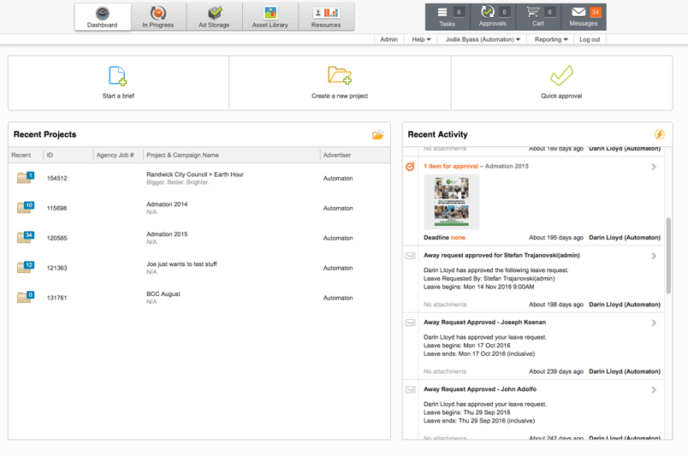The height and width of the screenshot is (456, 688).
Task: Open Away Request Approved - Joseph Keenan
Action: tap(485, 323)
